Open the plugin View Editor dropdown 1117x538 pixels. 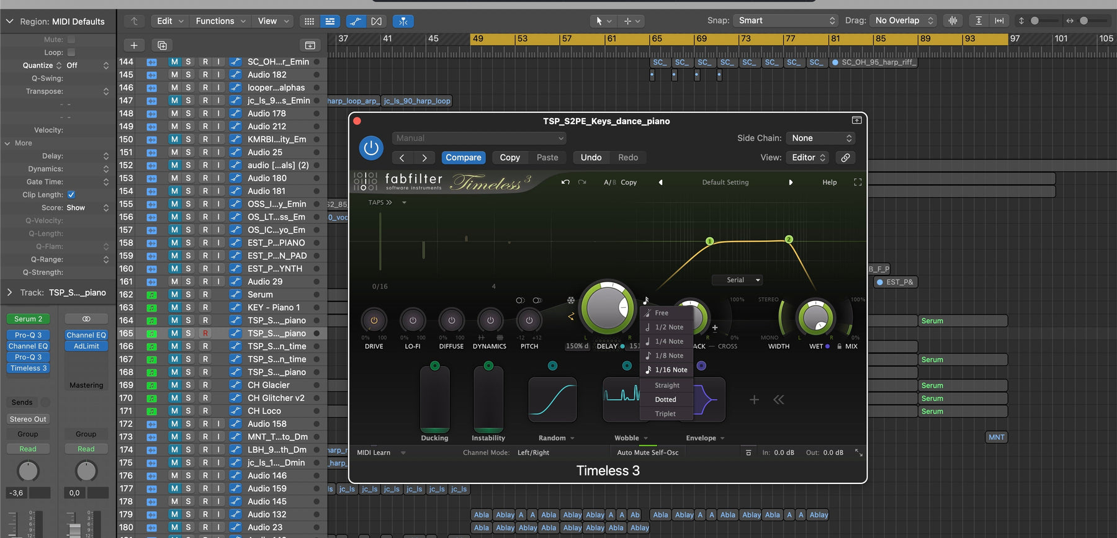pos(808,158)
